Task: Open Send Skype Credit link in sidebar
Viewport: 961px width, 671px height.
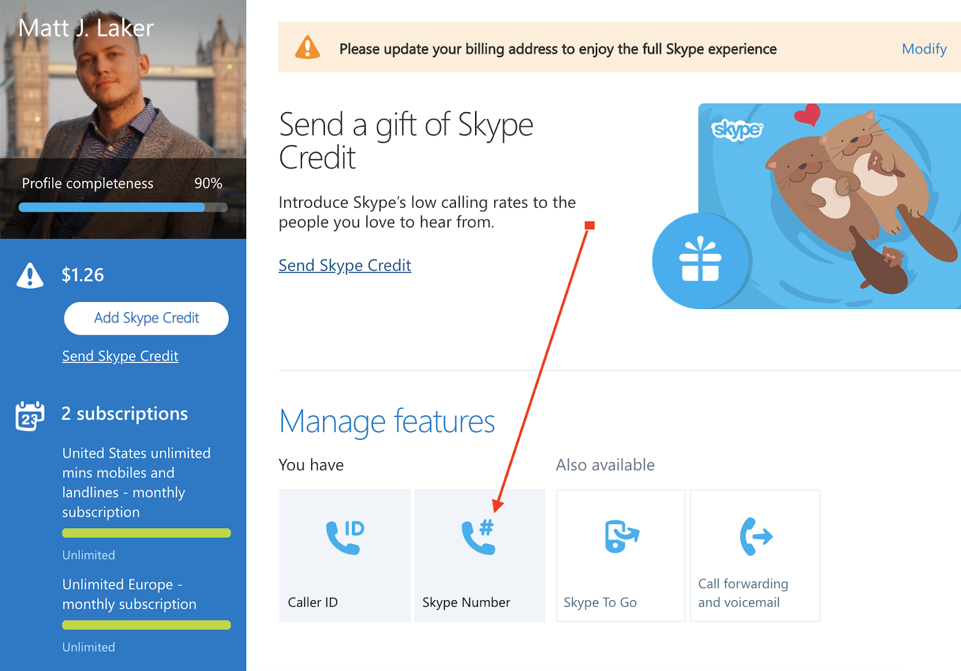Action: pos(120,356)
